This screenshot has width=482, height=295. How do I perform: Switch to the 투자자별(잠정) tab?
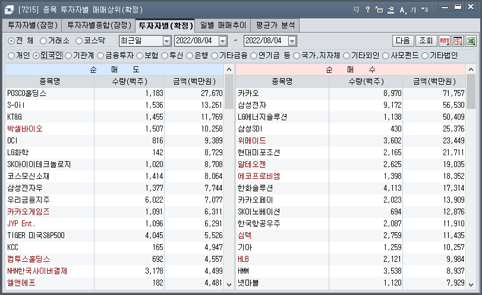point(32,25)
